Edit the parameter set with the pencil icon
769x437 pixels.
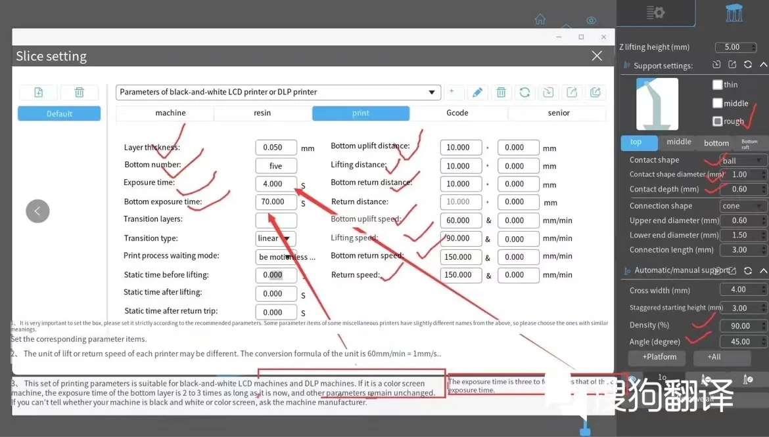click(477, 92)
